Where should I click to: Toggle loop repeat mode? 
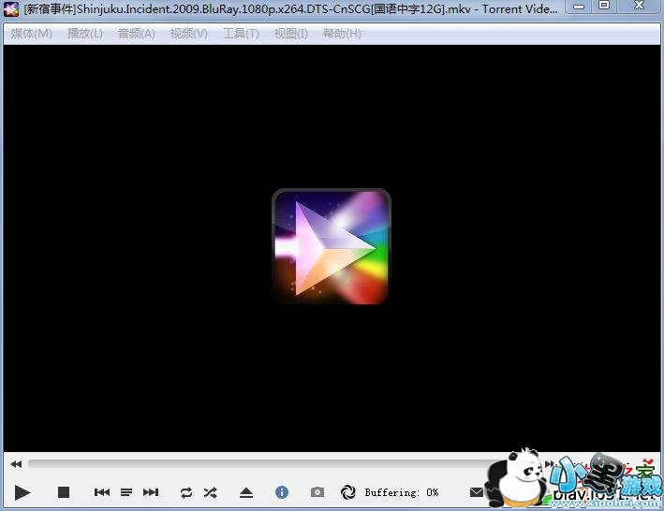click(x=186, y=492)
